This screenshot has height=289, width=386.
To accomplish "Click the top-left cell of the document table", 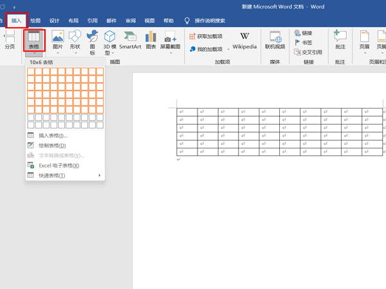I will click(x=187, y=112).
